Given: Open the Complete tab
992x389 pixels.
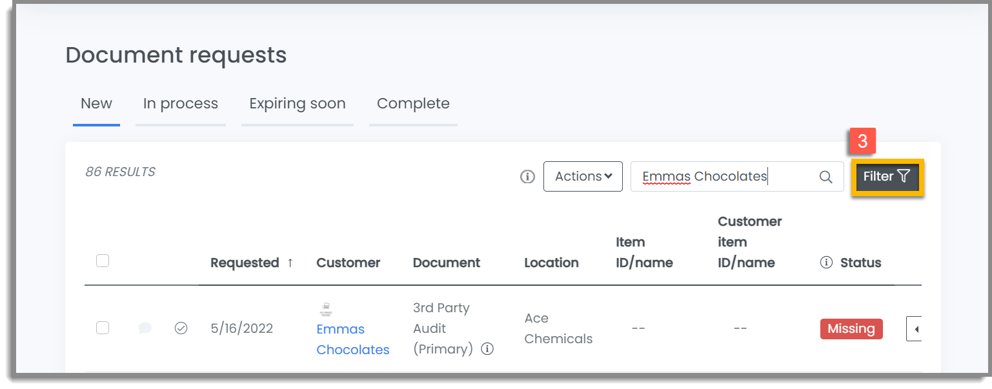Looking at the screenshot, I should click(413, 103).
